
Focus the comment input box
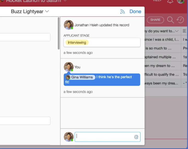[107, 137]
